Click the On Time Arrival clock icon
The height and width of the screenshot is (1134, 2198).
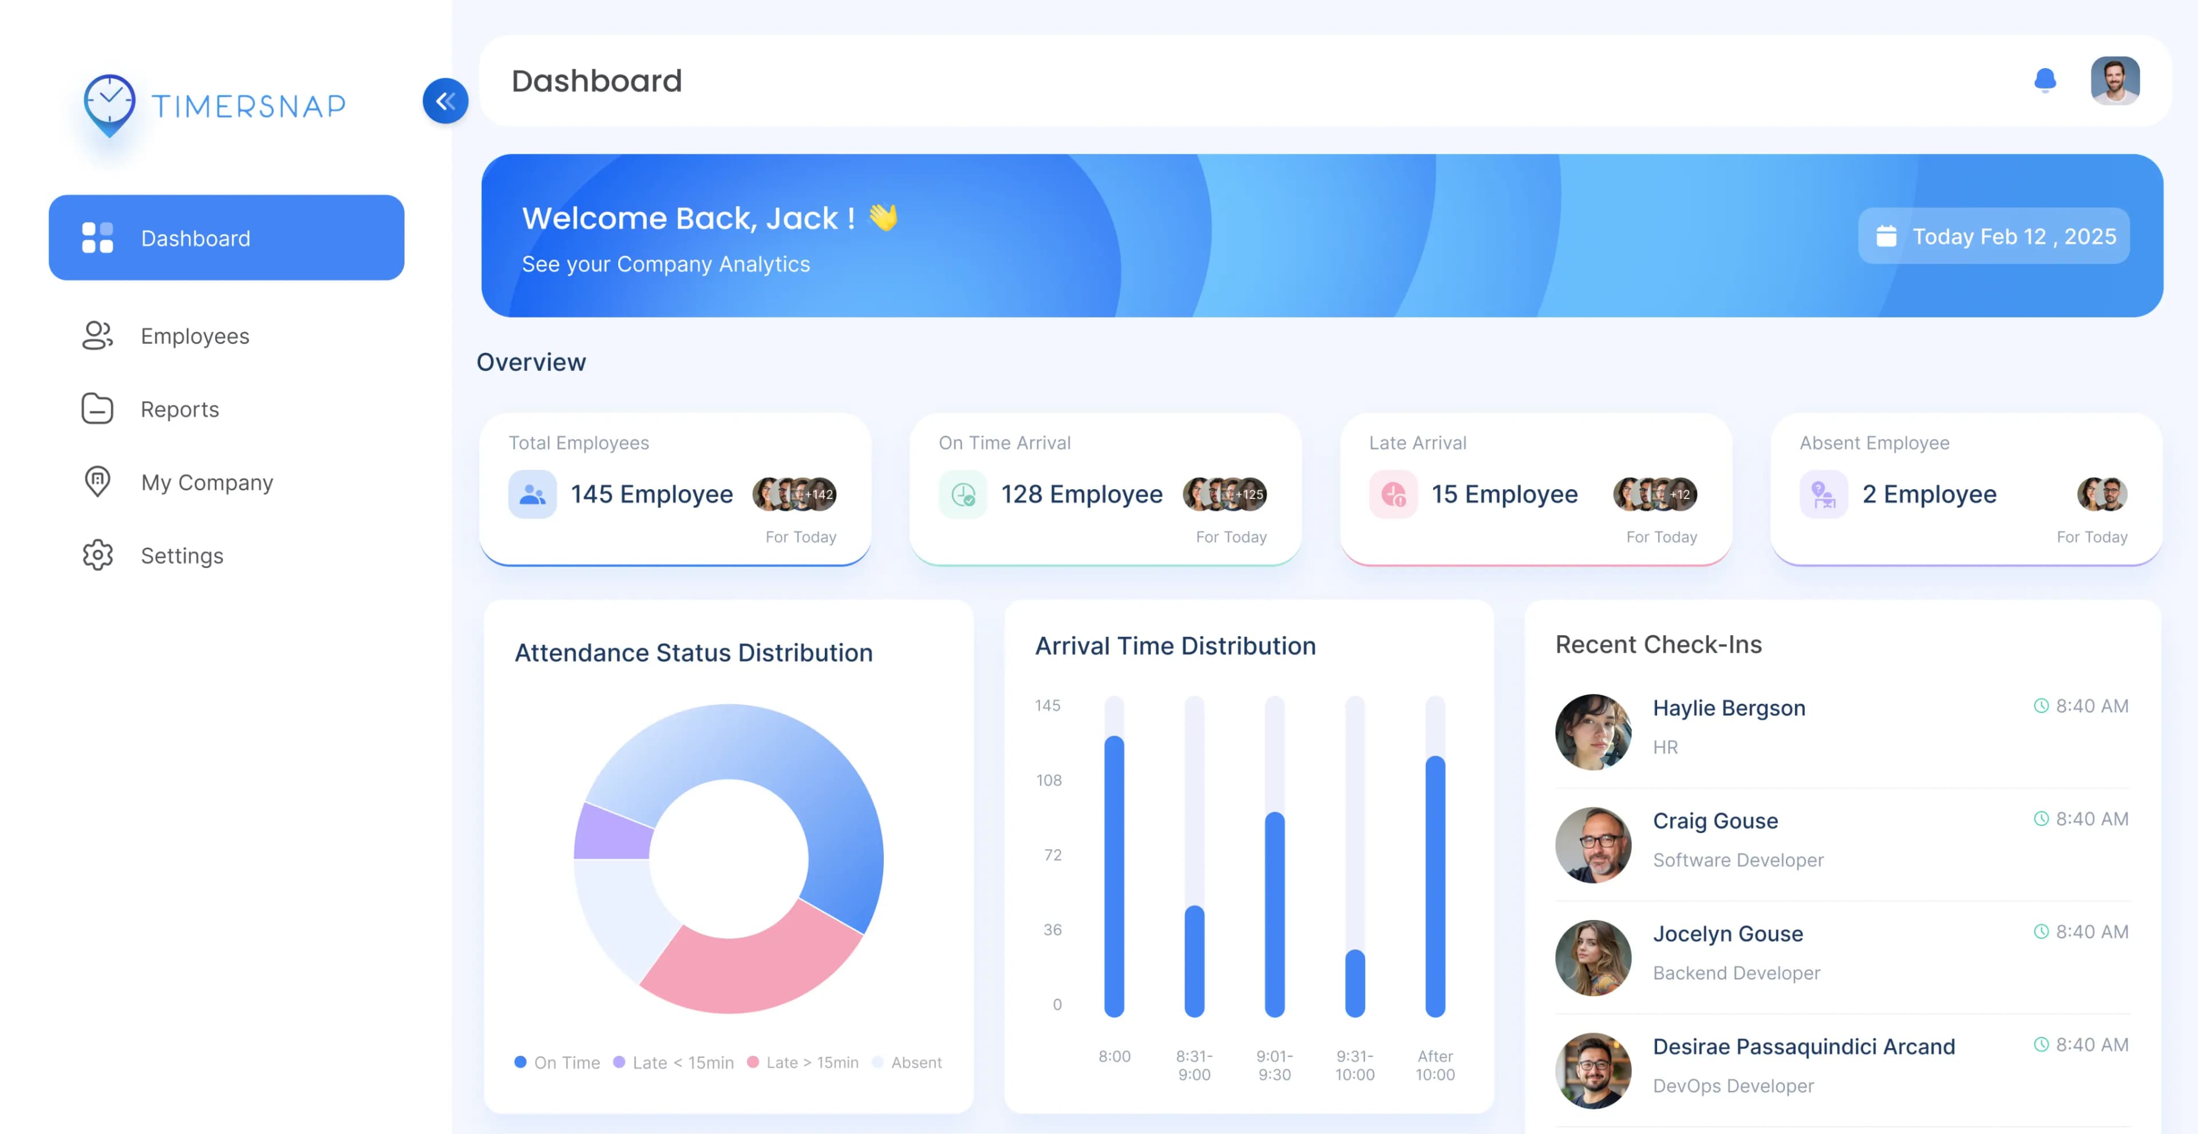tap(962, 494)
